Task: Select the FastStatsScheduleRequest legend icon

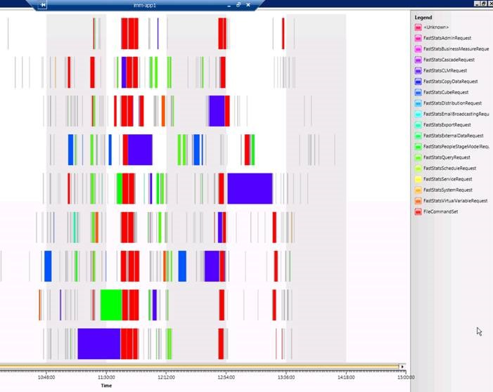Action: 418,169
